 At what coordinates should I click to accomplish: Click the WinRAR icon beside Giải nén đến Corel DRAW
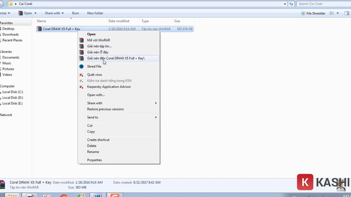pos(81,58)
